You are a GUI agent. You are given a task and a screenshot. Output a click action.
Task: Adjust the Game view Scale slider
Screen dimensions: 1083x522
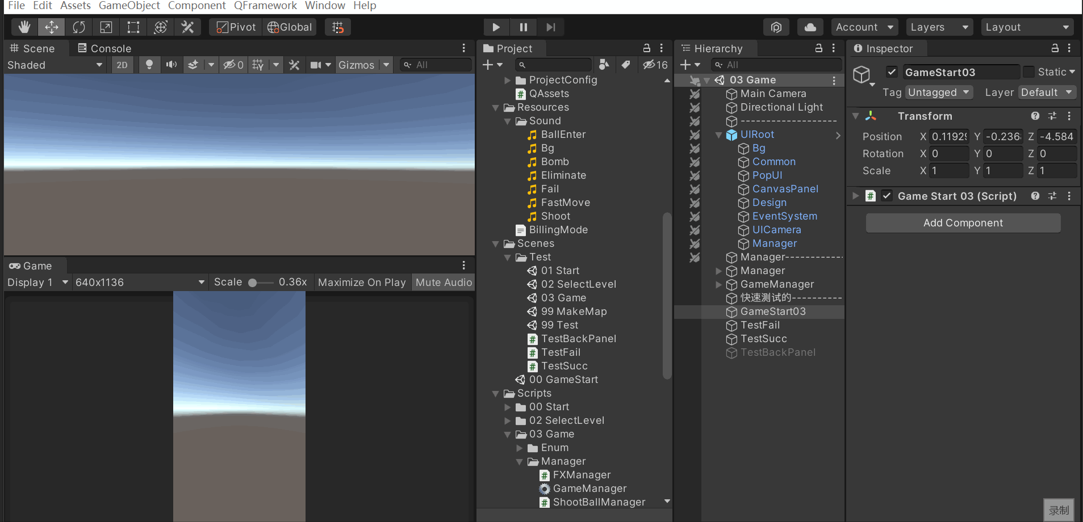(260, 283)
